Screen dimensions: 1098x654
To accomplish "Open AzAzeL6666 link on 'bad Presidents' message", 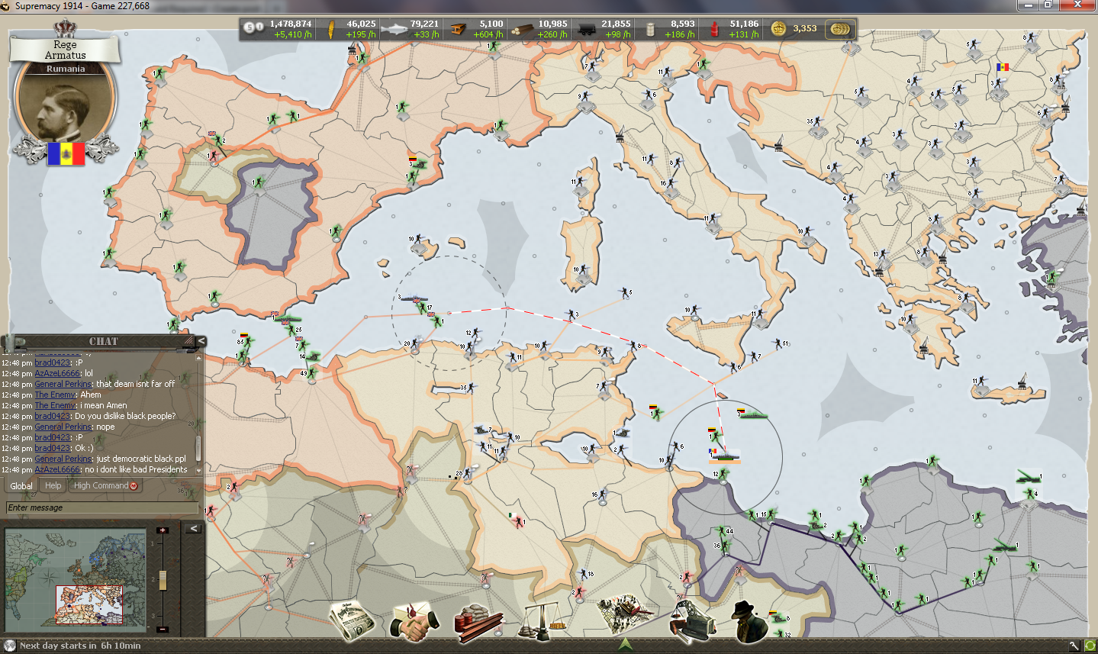I will (x=57, y=470).
